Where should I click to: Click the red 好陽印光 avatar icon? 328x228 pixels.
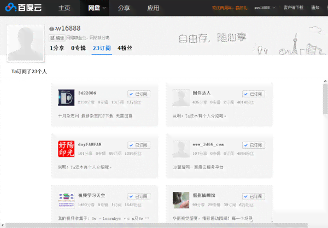pos(66,149)
